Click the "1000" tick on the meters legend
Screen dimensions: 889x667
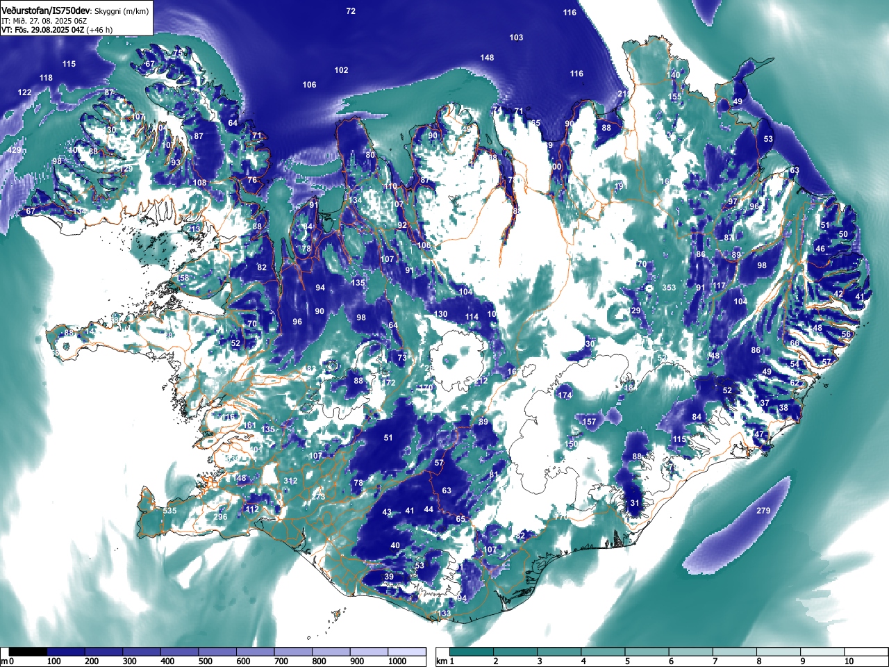(x=397, y=661)
